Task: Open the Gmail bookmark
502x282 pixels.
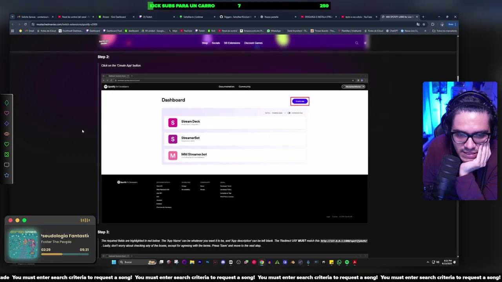Action: click(29, 31)
